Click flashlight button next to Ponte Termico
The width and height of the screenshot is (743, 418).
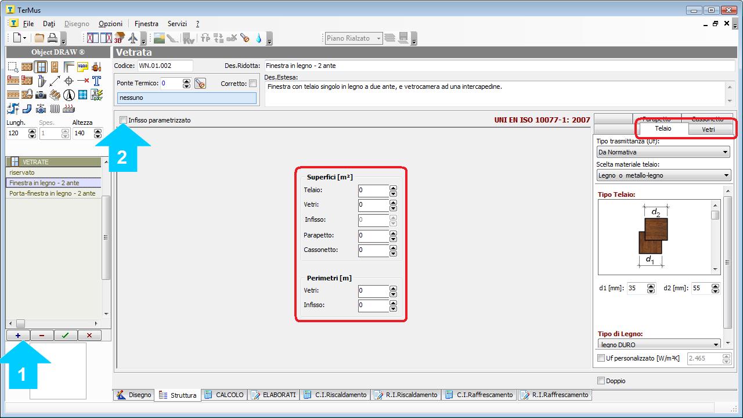coord(200,84)
